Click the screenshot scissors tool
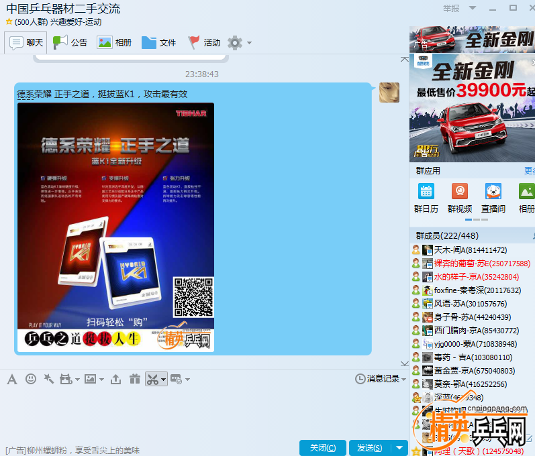Viewport: 535px width, 456px height. coord(153,379)
